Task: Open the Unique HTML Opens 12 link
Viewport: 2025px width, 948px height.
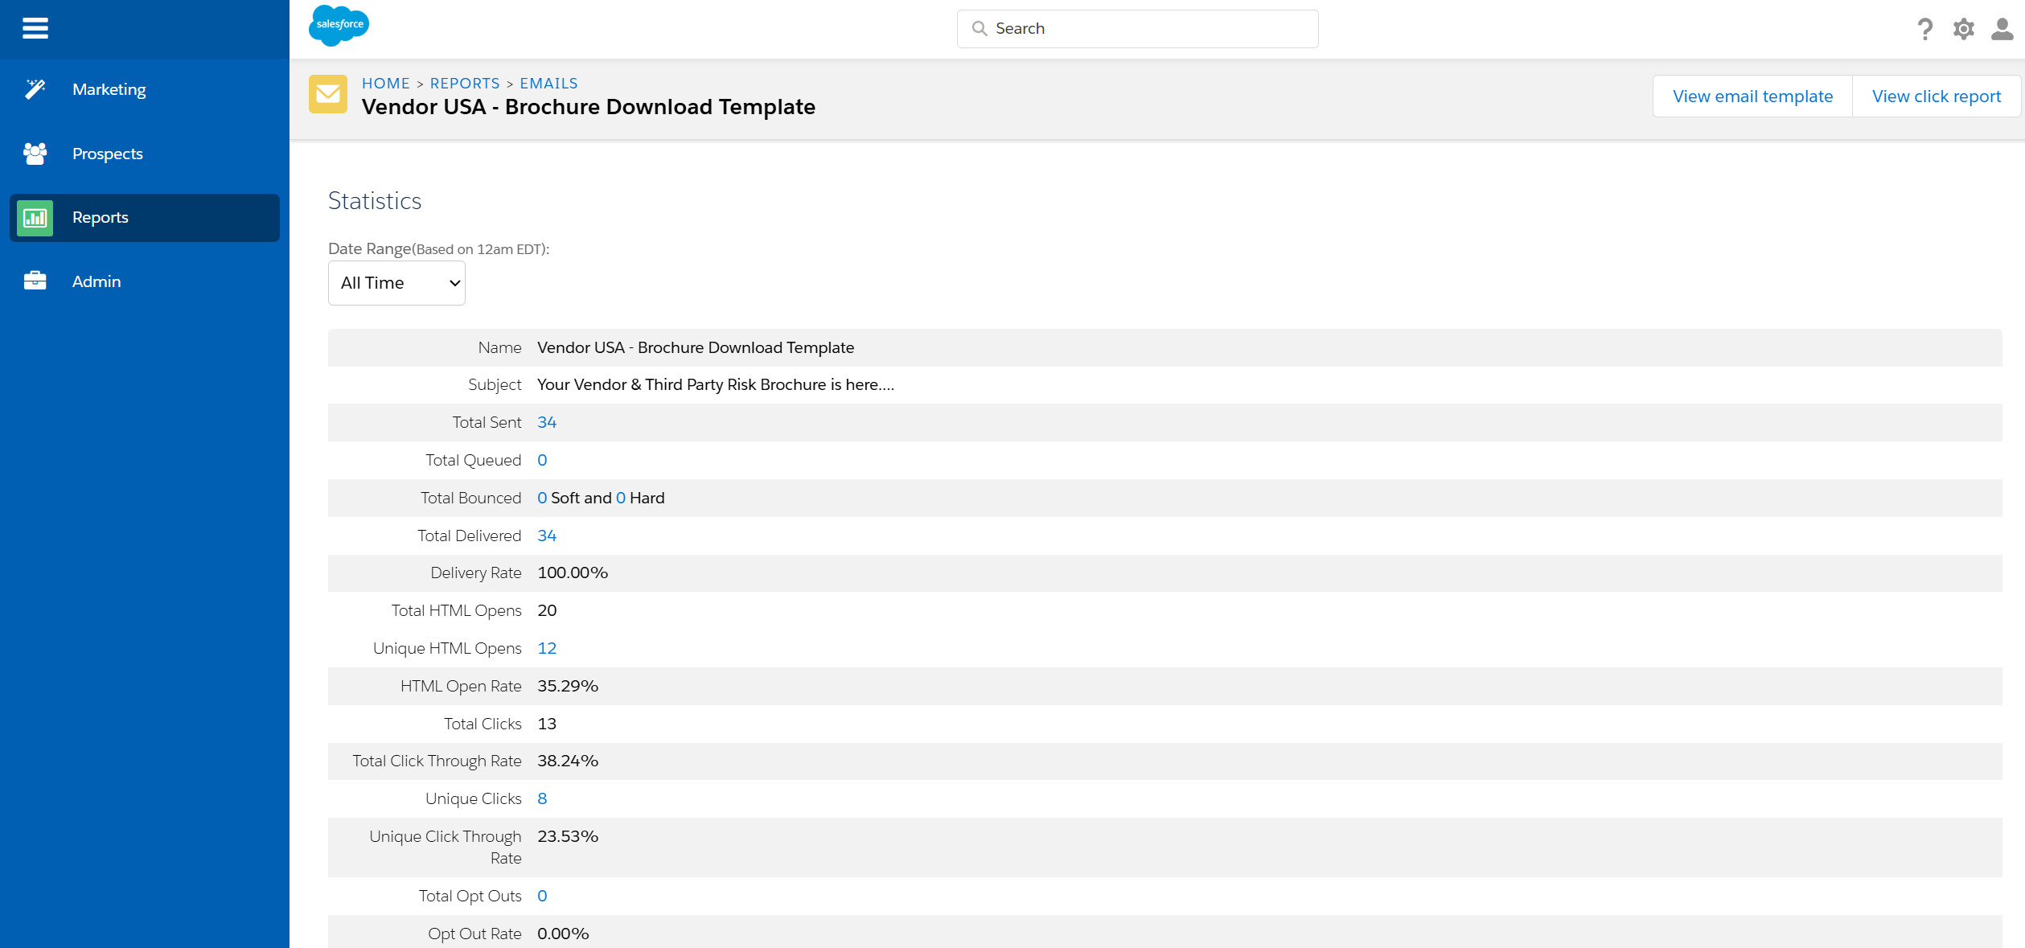Action: 547,649
